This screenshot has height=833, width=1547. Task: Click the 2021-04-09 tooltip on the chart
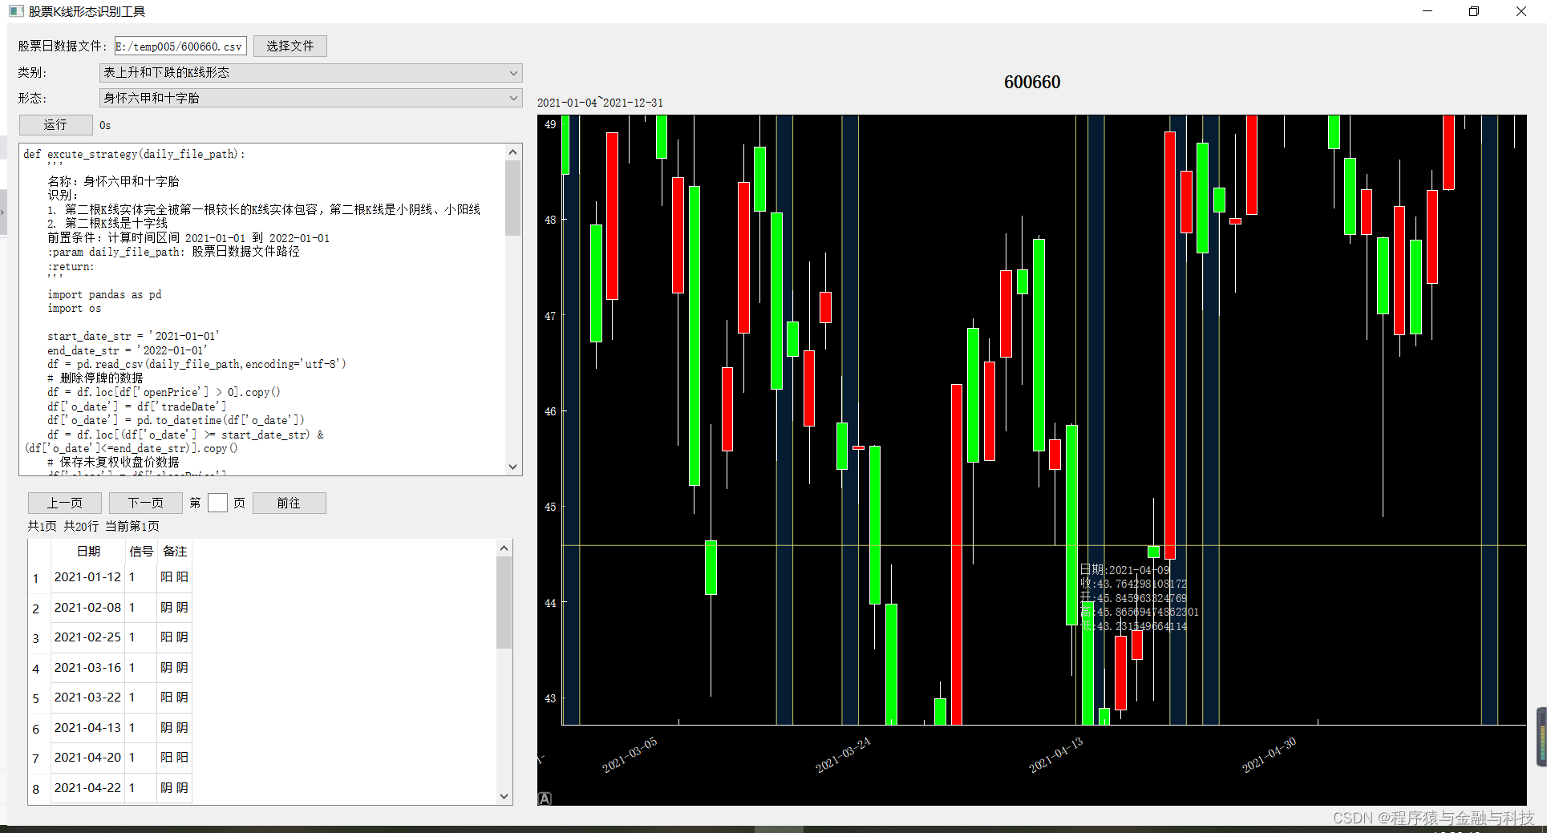1139,598
